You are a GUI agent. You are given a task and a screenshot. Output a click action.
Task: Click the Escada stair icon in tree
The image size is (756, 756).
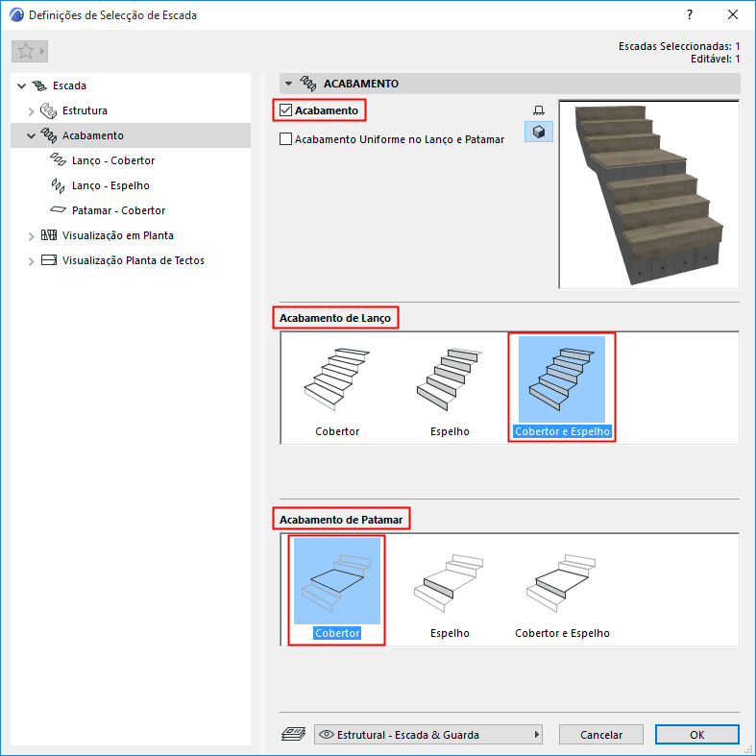39,85
